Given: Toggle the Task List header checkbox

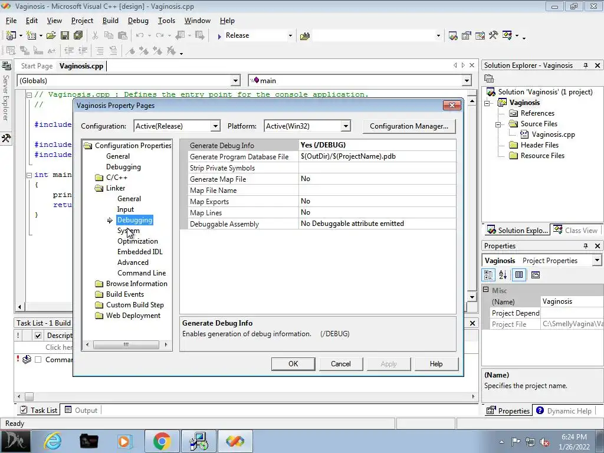Looking at the screenshot, I should coord(38,335).
